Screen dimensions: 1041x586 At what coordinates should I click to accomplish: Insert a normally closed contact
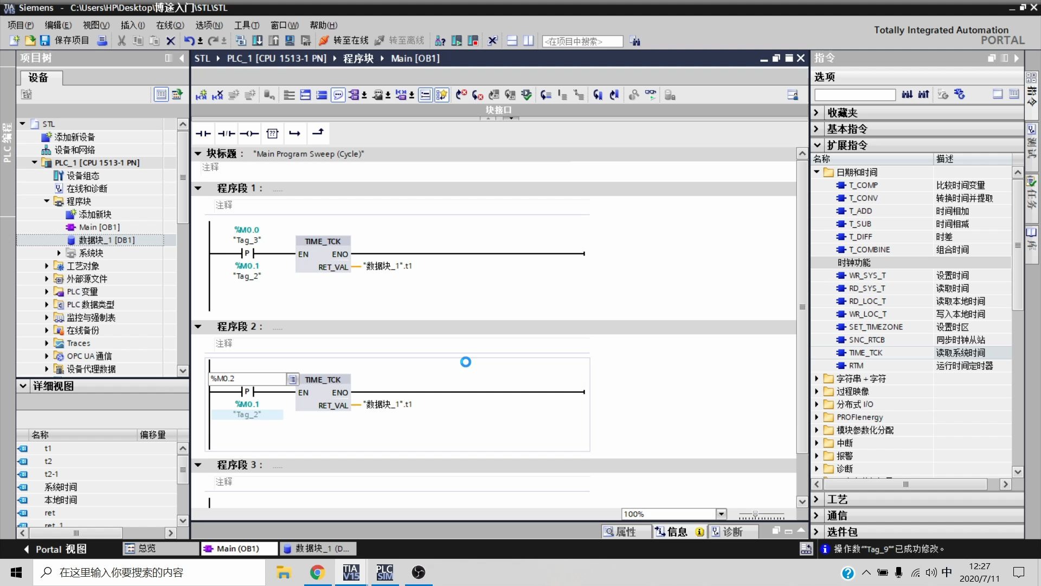(226, 133)
